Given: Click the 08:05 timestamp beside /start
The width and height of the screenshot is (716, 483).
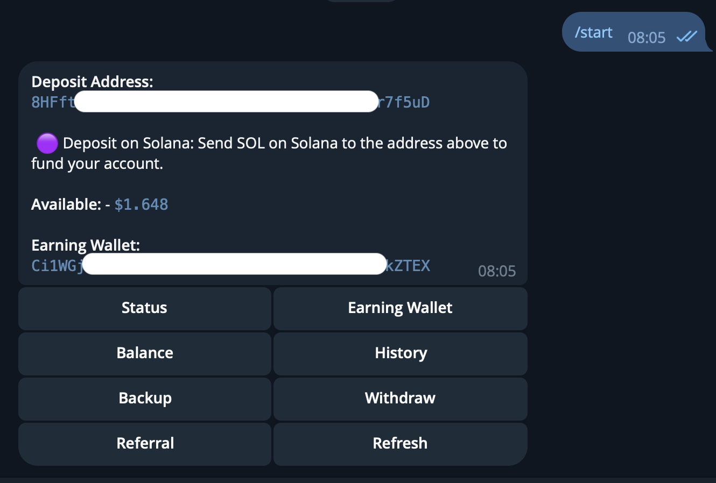Looking at the screenshot, I should point(647,38).
